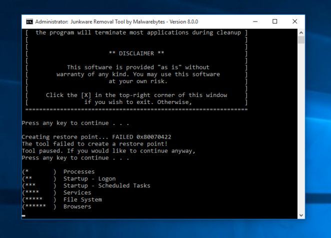Close the Junkware Removal Tool window

coord(294,21)
